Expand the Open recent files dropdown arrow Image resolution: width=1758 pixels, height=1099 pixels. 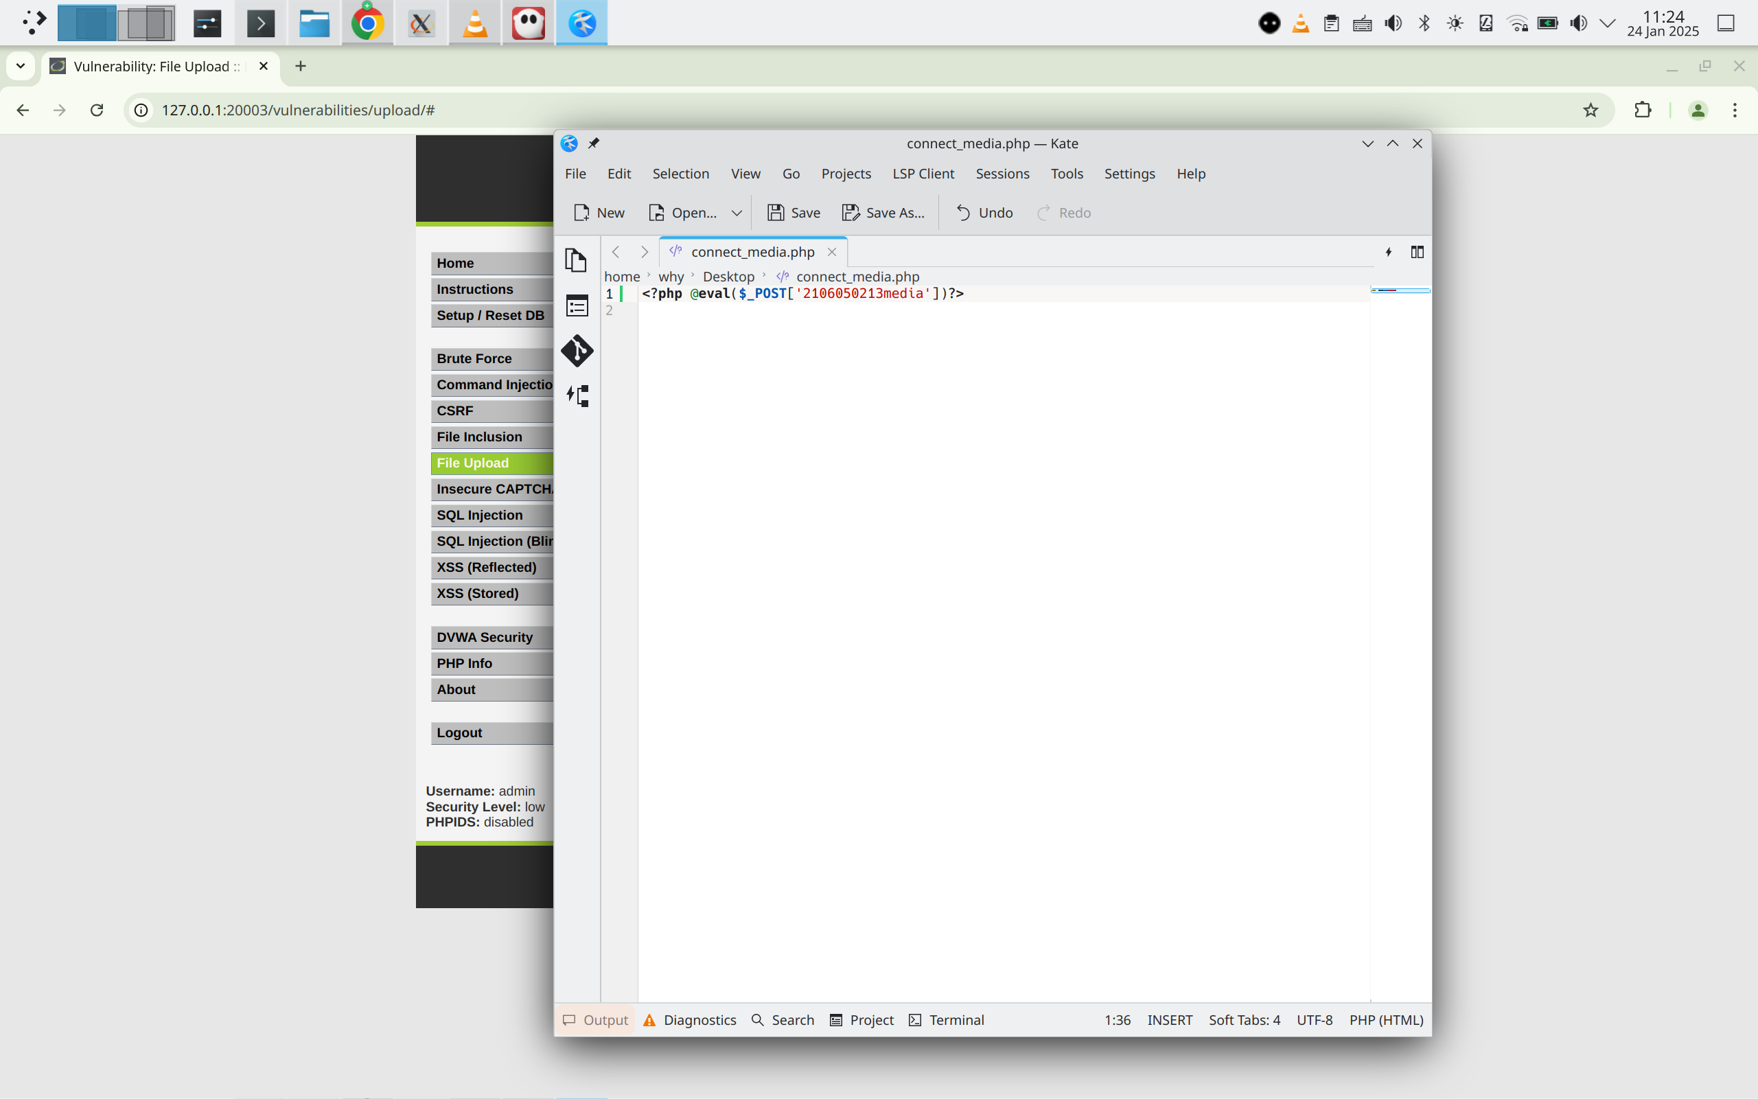pos(736,213)
